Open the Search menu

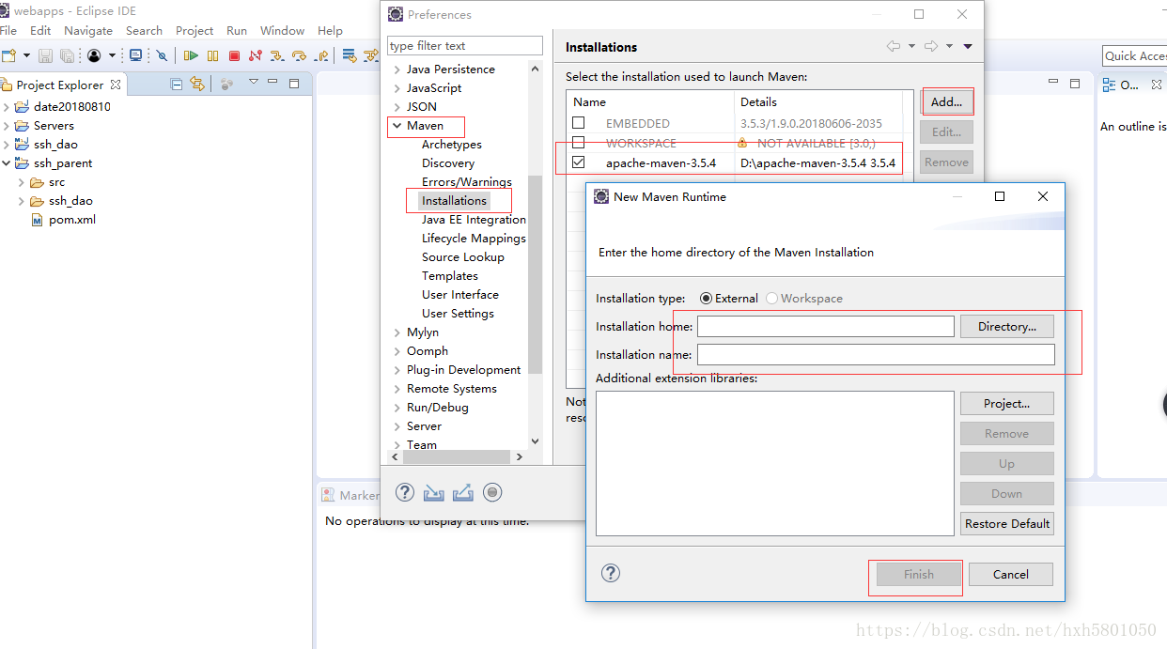(x=144, y=31)
